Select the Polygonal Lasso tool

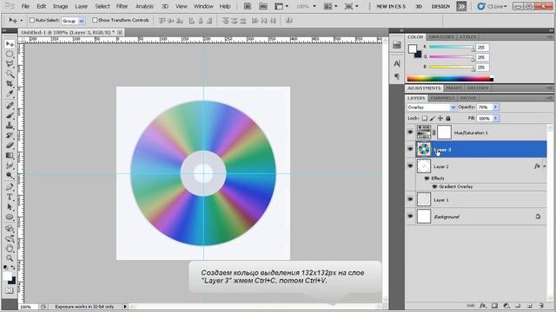pyautogui.click(x=10, y=64)
